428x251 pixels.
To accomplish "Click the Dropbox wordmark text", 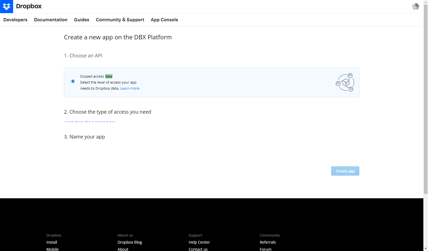I will [29, 6].
